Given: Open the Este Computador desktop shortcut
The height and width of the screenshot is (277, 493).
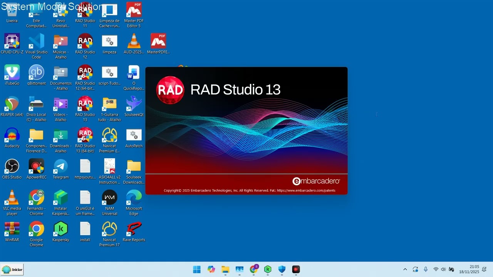Looking at the screenshot, I should (x=36, y=15).
